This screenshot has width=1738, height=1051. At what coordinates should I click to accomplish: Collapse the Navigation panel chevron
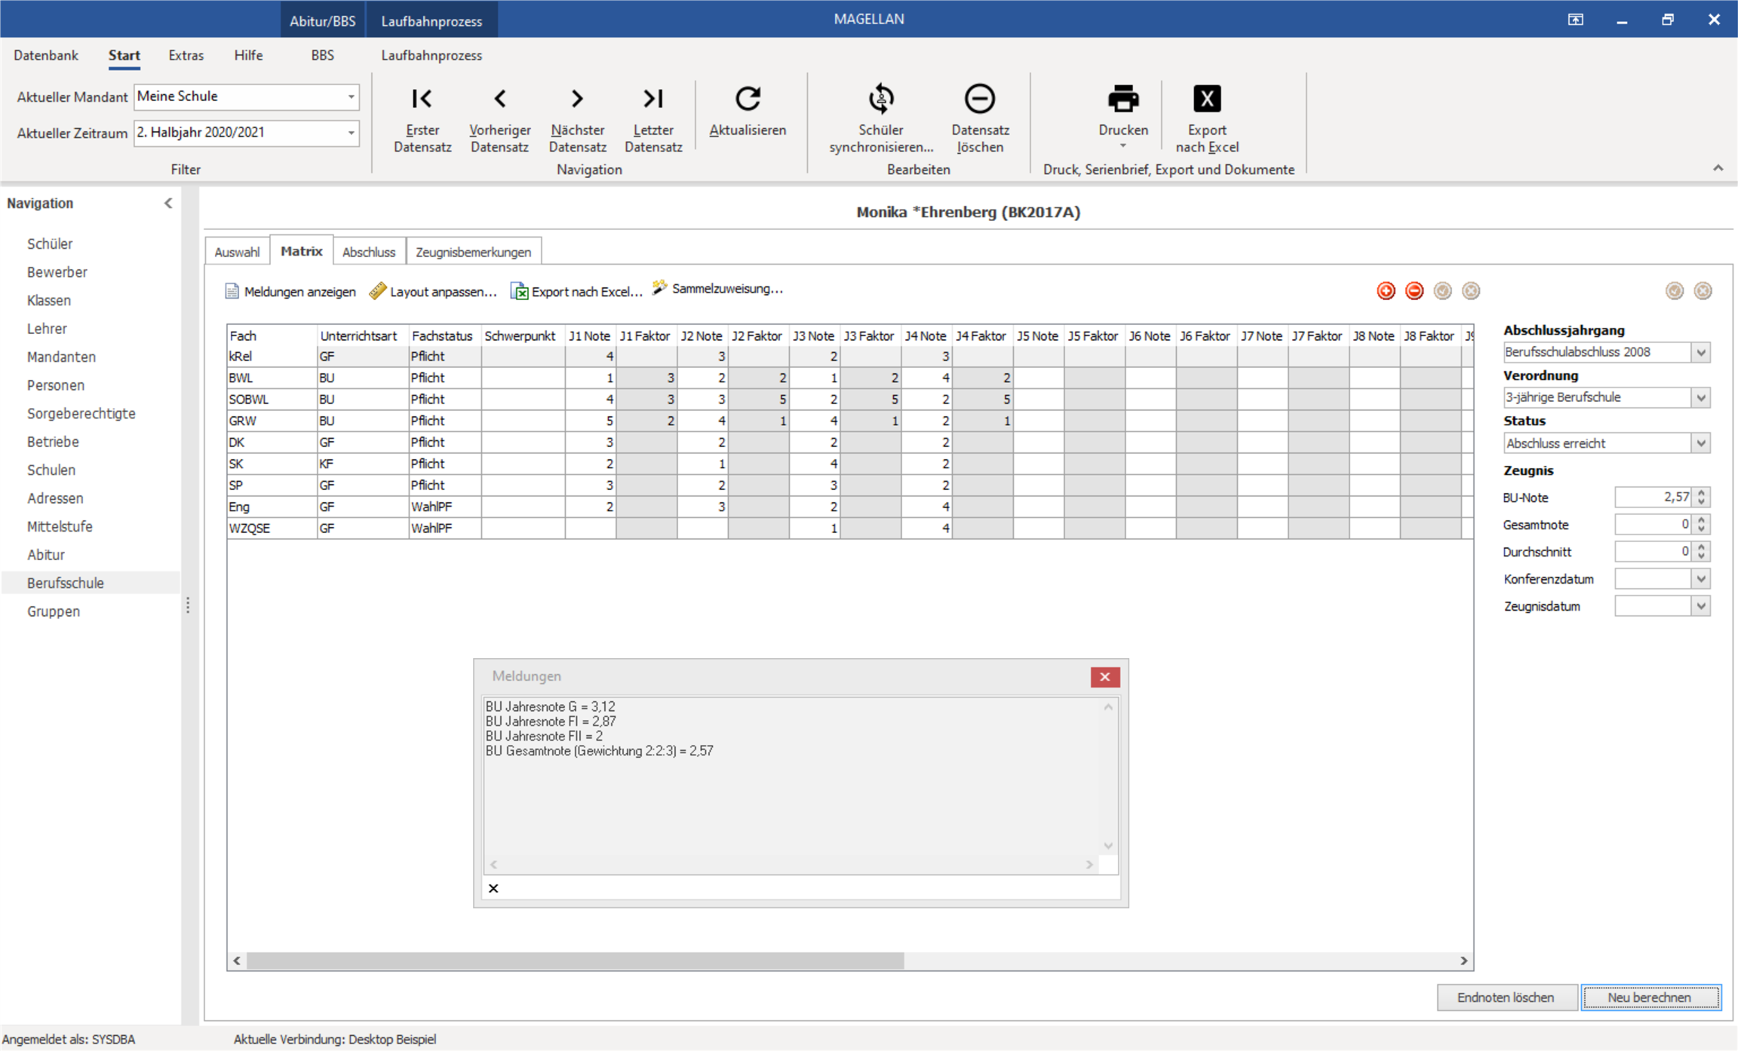168,203
